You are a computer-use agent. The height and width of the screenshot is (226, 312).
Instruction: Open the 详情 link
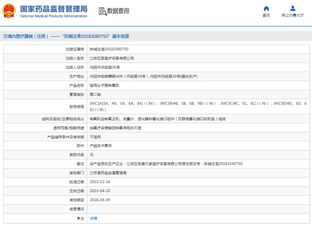pyautogui.click(x=93, y=219)
